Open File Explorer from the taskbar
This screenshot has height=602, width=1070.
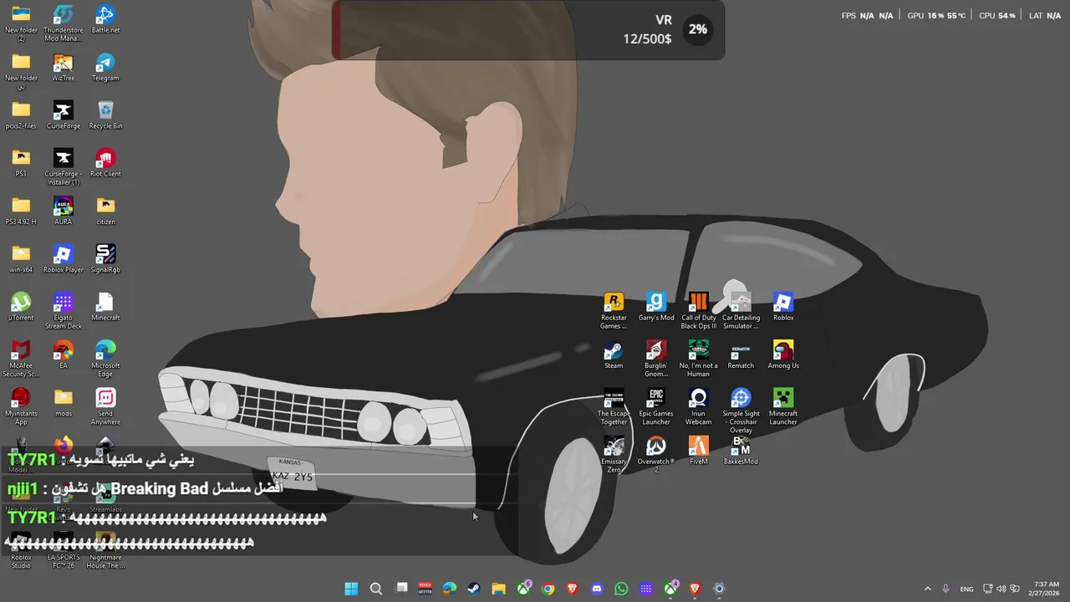click(x=498, y=589)
